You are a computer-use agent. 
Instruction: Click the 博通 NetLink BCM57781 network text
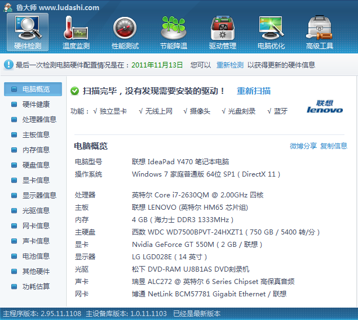click(209, 294)
